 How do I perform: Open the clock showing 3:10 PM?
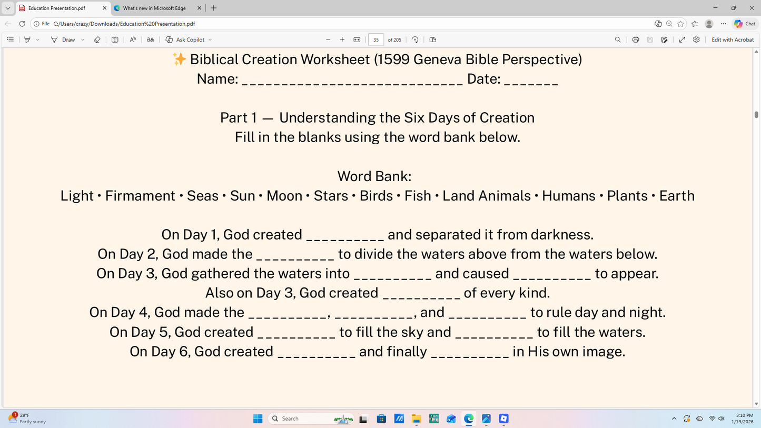pos(742,419)
